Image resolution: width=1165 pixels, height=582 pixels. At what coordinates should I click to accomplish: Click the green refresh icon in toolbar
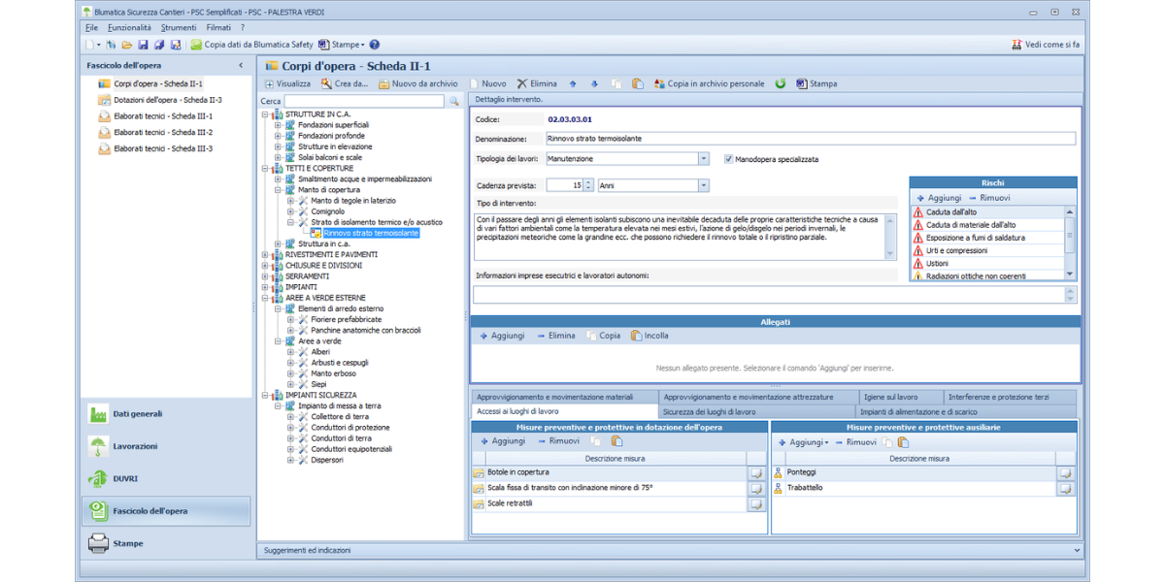(781, 84)
